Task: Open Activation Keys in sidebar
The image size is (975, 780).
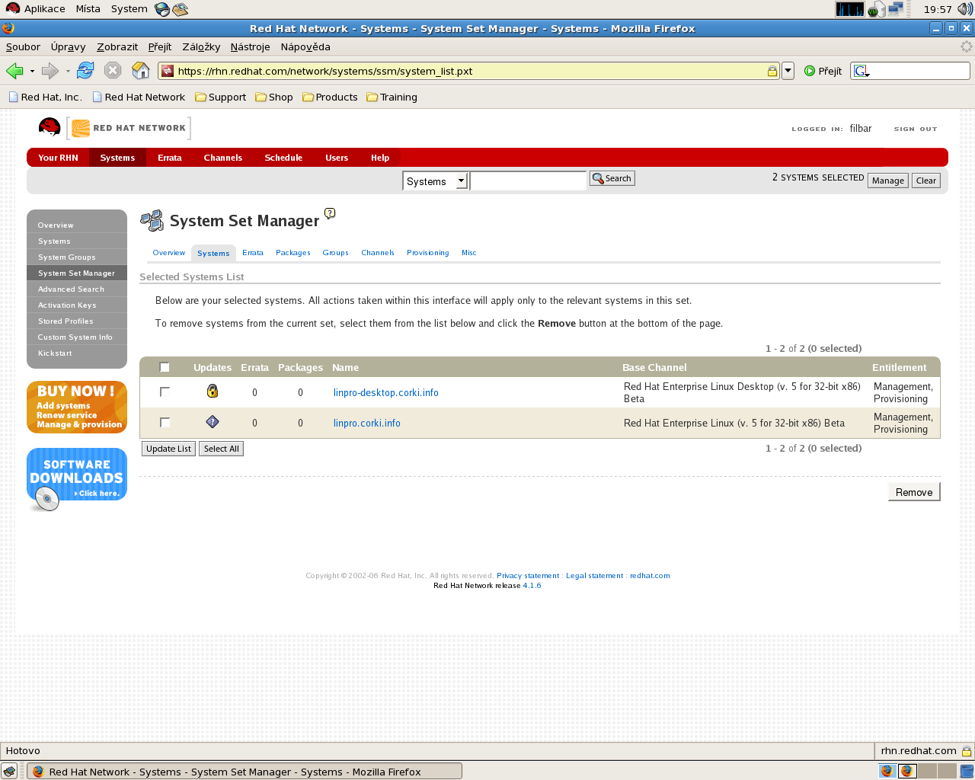Action: 77,305
